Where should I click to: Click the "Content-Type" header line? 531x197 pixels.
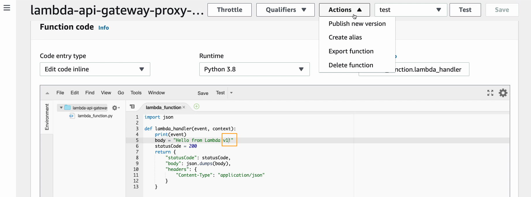coord(220,175)
